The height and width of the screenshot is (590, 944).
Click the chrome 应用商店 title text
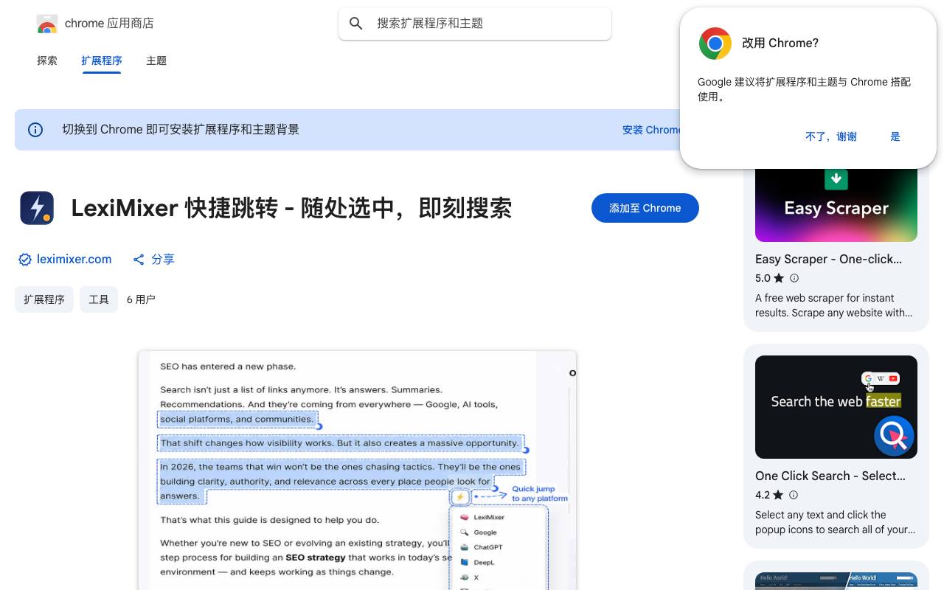tap(109, 24)
